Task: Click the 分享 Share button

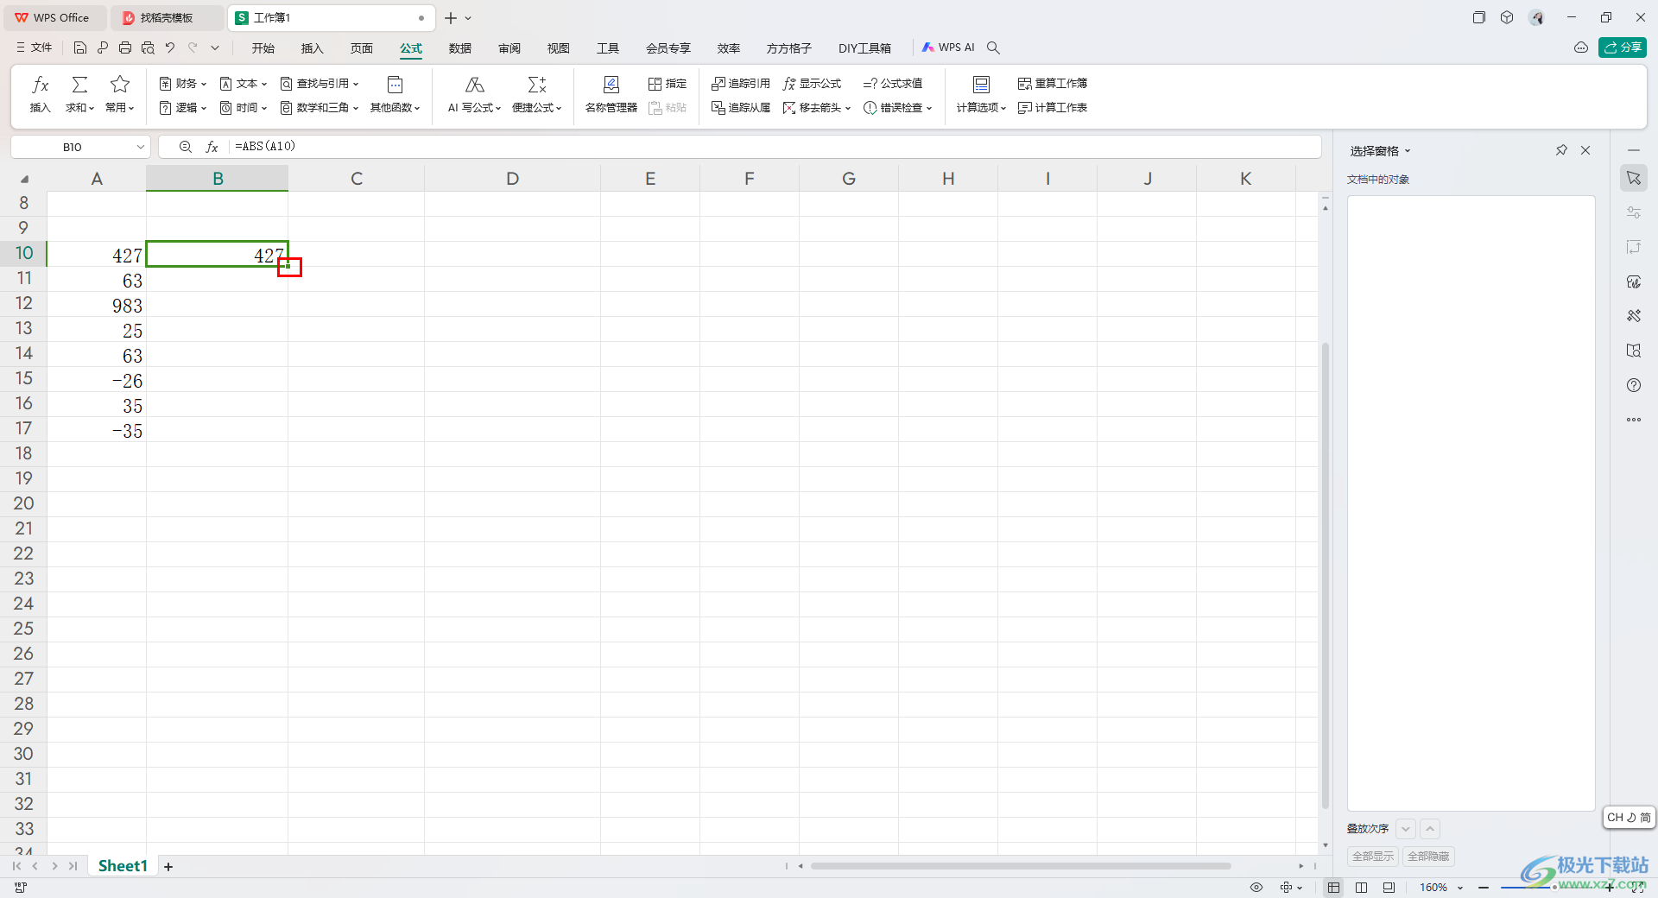Action: [x=1623, y=48]
